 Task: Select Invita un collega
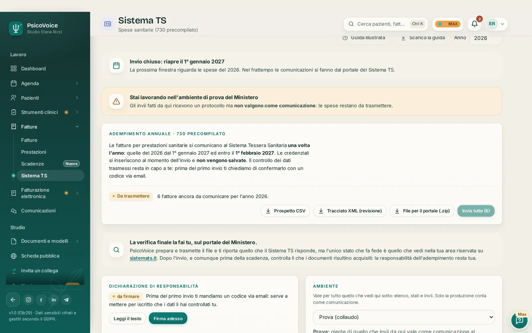(45, 271)
